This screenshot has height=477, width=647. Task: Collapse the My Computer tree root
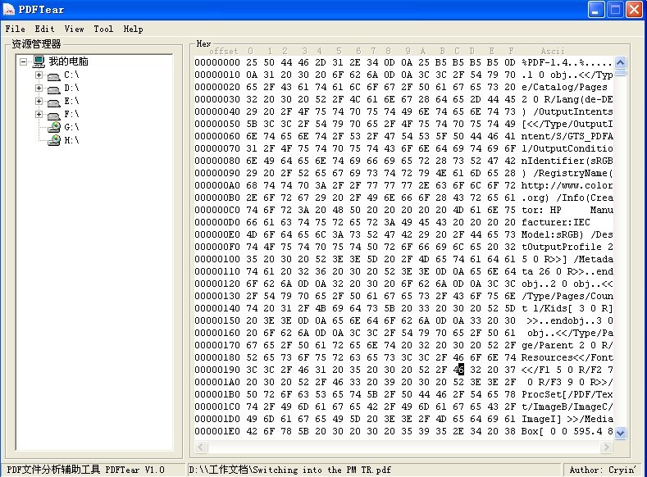(23, 61)
